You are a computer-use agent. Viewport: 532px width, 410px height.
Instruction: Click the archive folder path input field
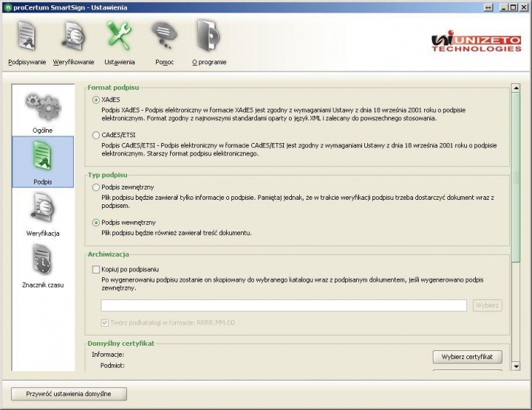point(284,305)
